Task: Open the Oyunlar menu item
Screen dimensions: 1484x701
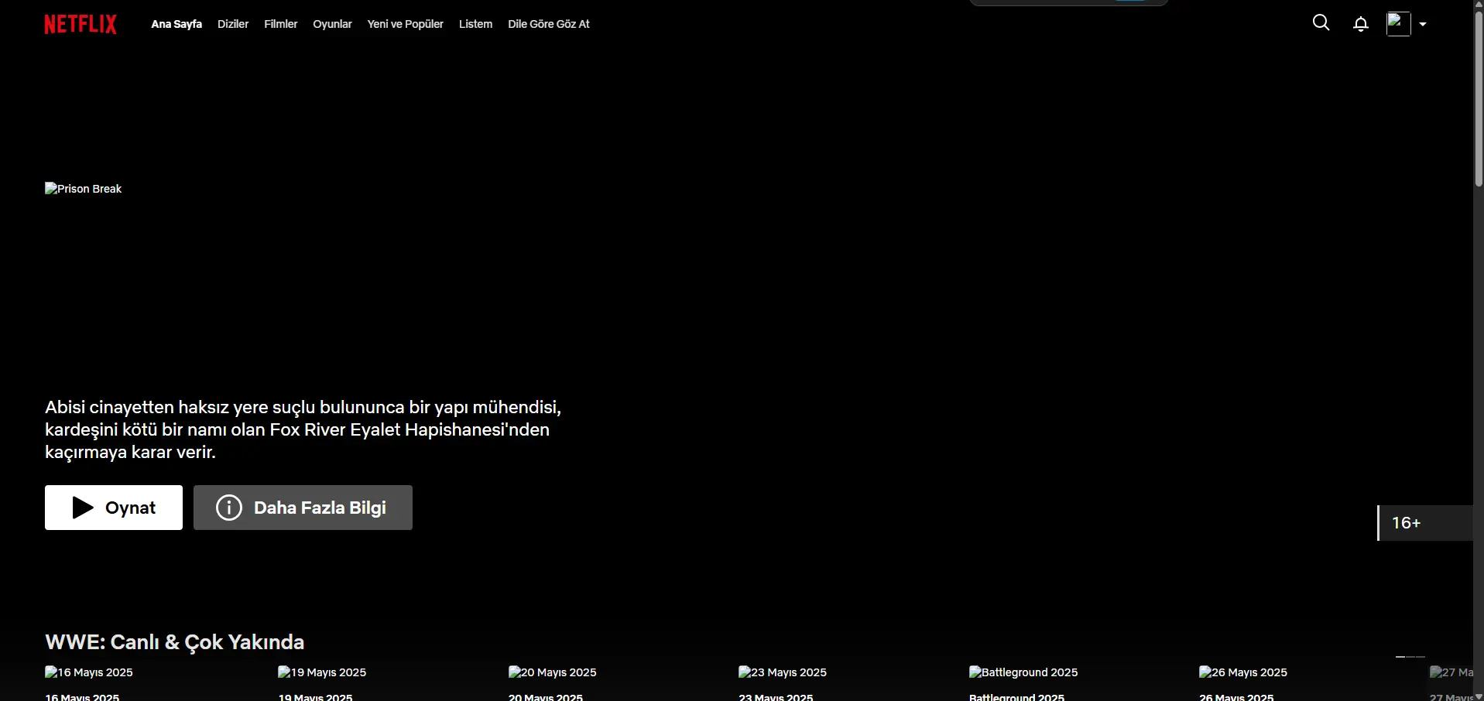Action: pyautogui.click(x=332, y=24)
